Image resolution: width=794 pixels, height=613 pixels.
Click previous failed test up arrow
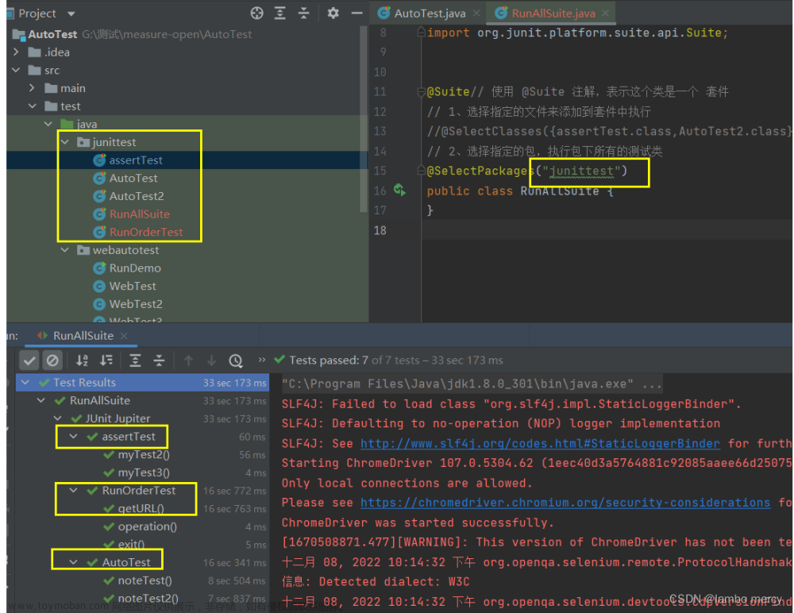click(x=188, y=360)
